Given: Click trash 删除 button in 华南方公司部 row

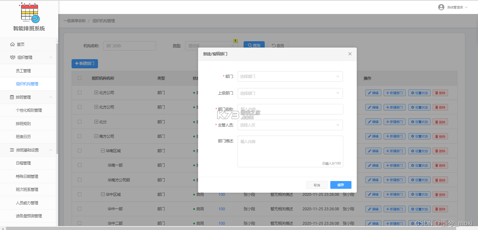Looking at the screenshot, I should (440, 180).
